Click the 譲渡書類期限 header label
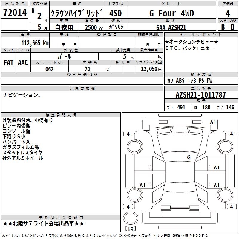 [149, 35]
